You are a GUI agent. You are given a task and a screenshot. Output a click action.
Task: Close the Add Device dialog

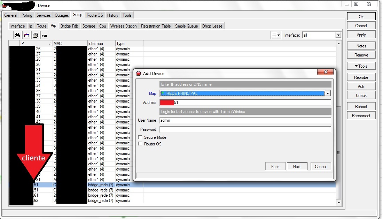click(x=325, y=72)
